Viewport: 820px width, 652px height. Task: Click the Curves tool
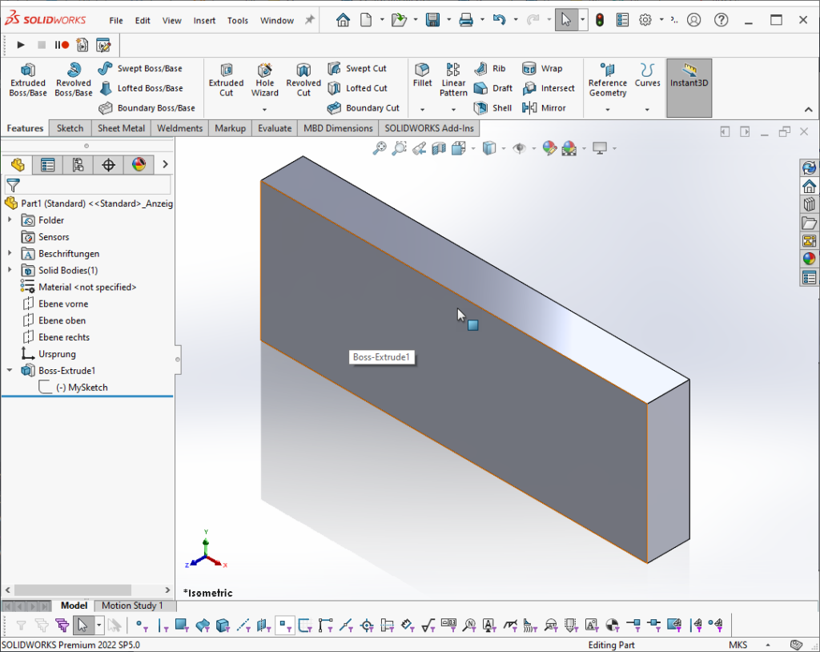(x=647, y=74)
